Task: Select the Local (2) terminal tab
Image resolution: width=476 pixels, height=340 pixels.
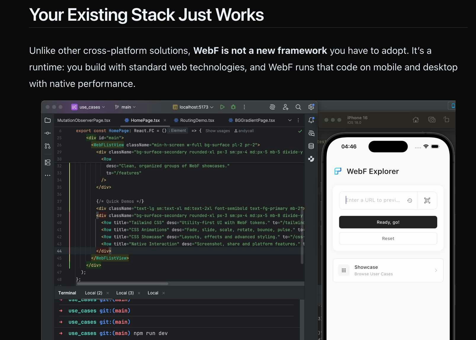Action: pyautogui.click(x=94, y=293)
